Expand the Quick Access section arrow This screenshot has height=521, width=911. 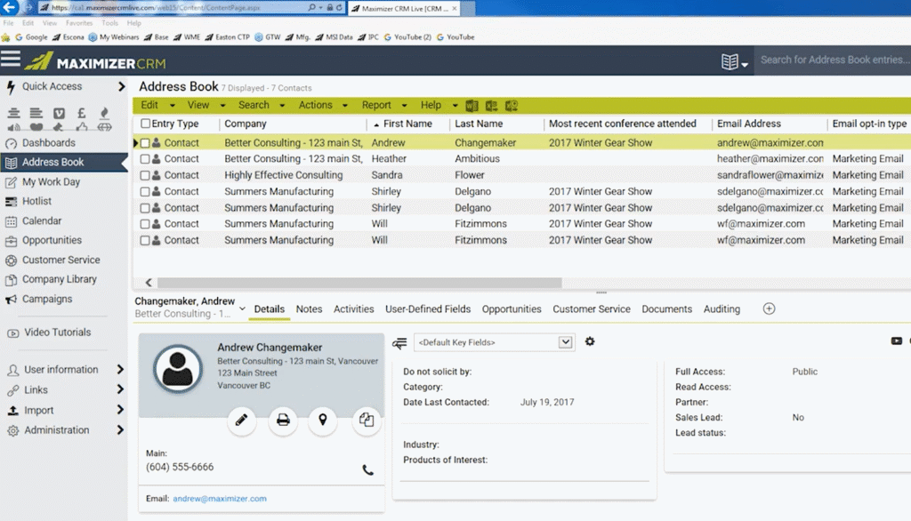pos(121,86)
